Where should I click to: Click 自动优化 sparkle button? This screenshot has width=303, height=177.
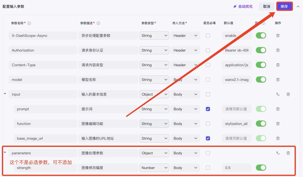click(x=243, y=6)
